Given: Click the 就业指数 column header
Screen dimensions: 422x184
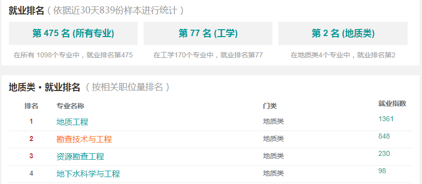Looking at the screenshot, I should [392, 104].
